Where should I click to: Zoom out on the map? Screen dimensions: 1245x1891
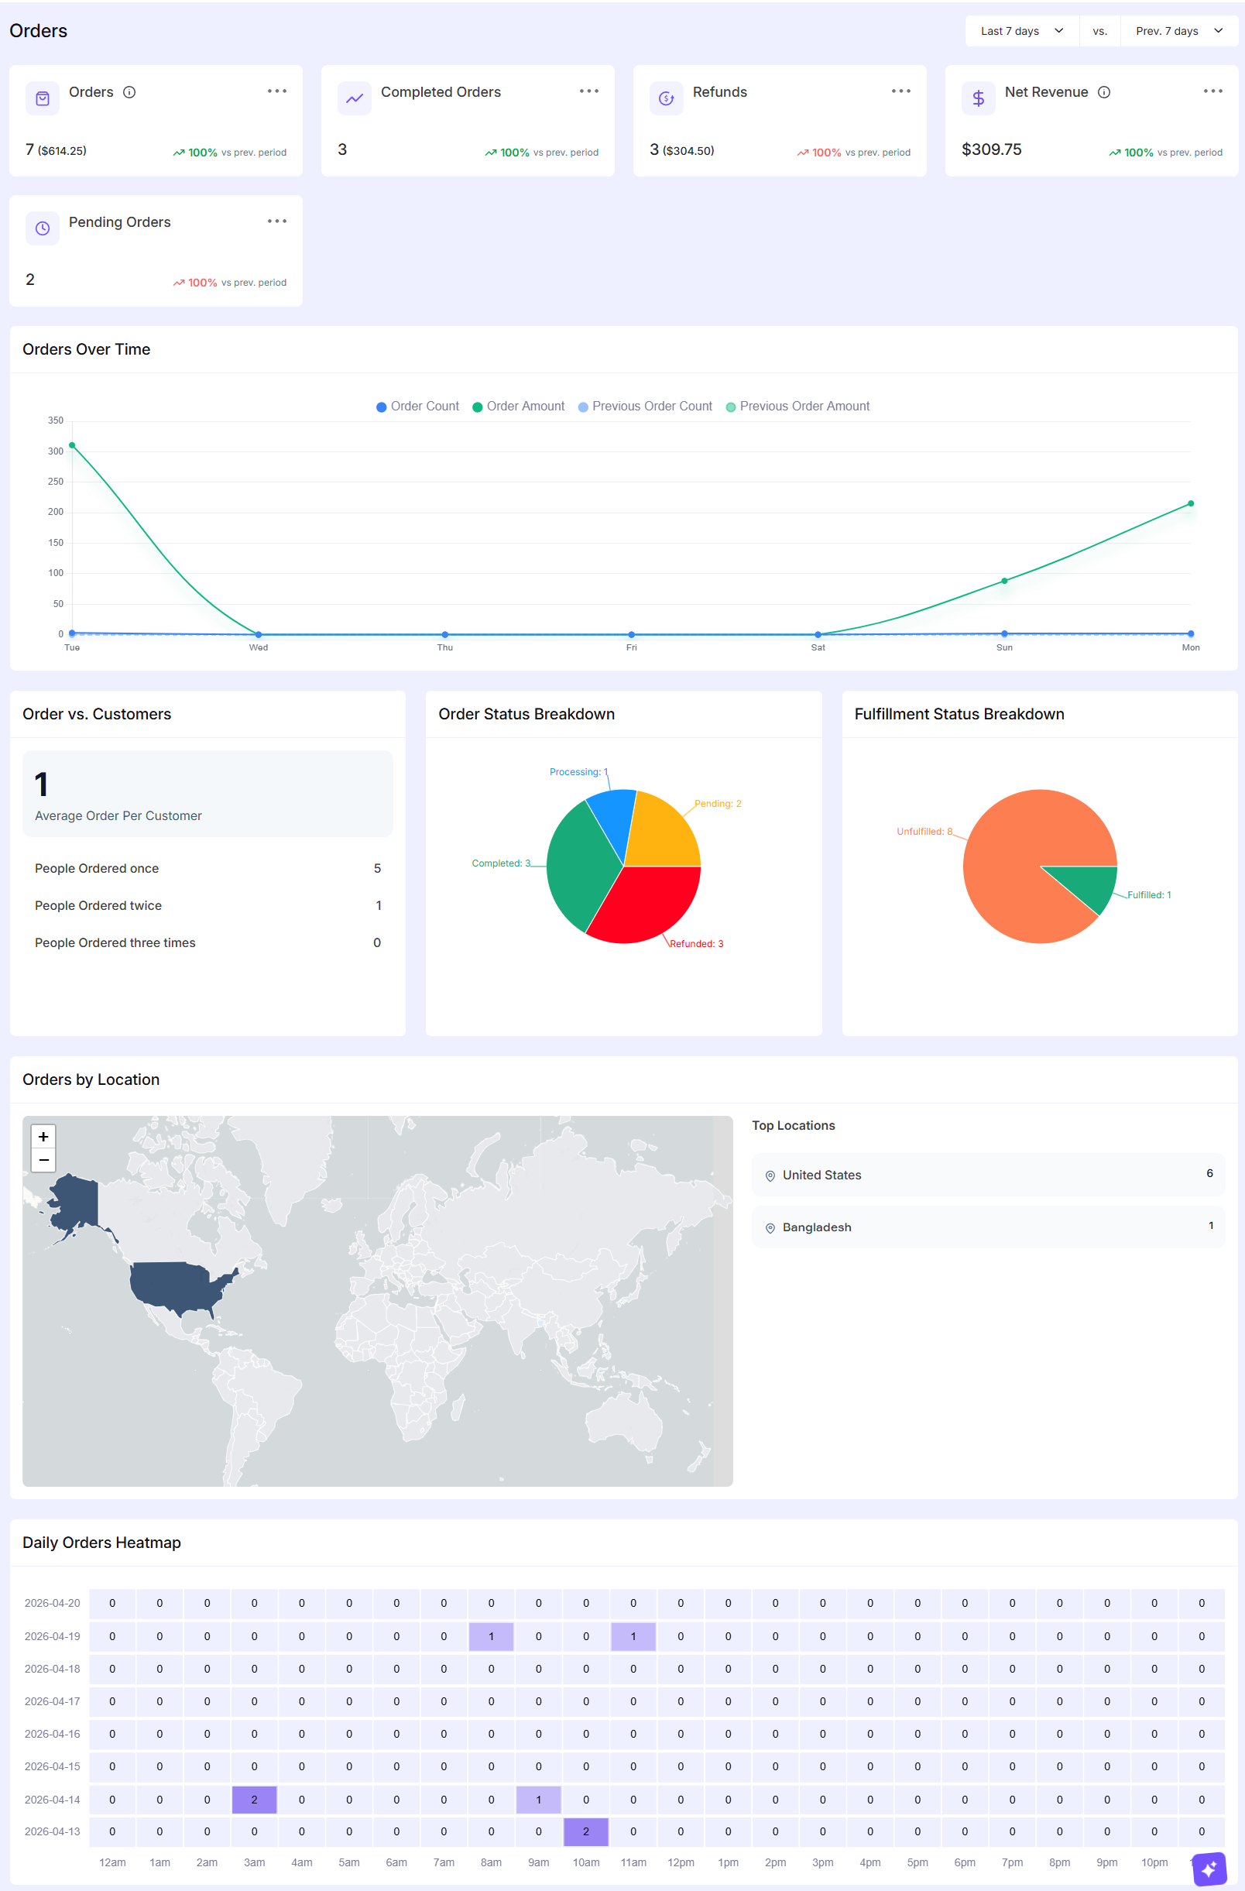(x=43, y=1160)
